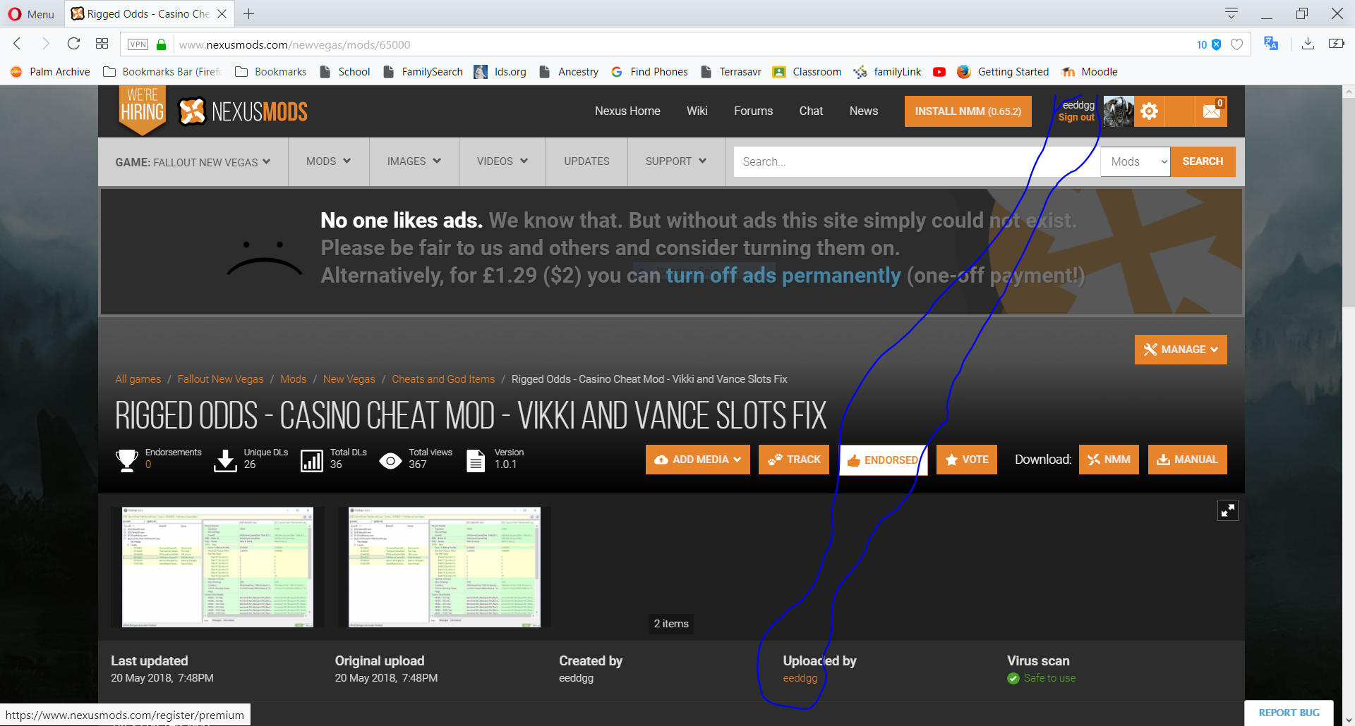Open the Support navigation dropdown
This screenshot has height=726, width=1355.
676,161
